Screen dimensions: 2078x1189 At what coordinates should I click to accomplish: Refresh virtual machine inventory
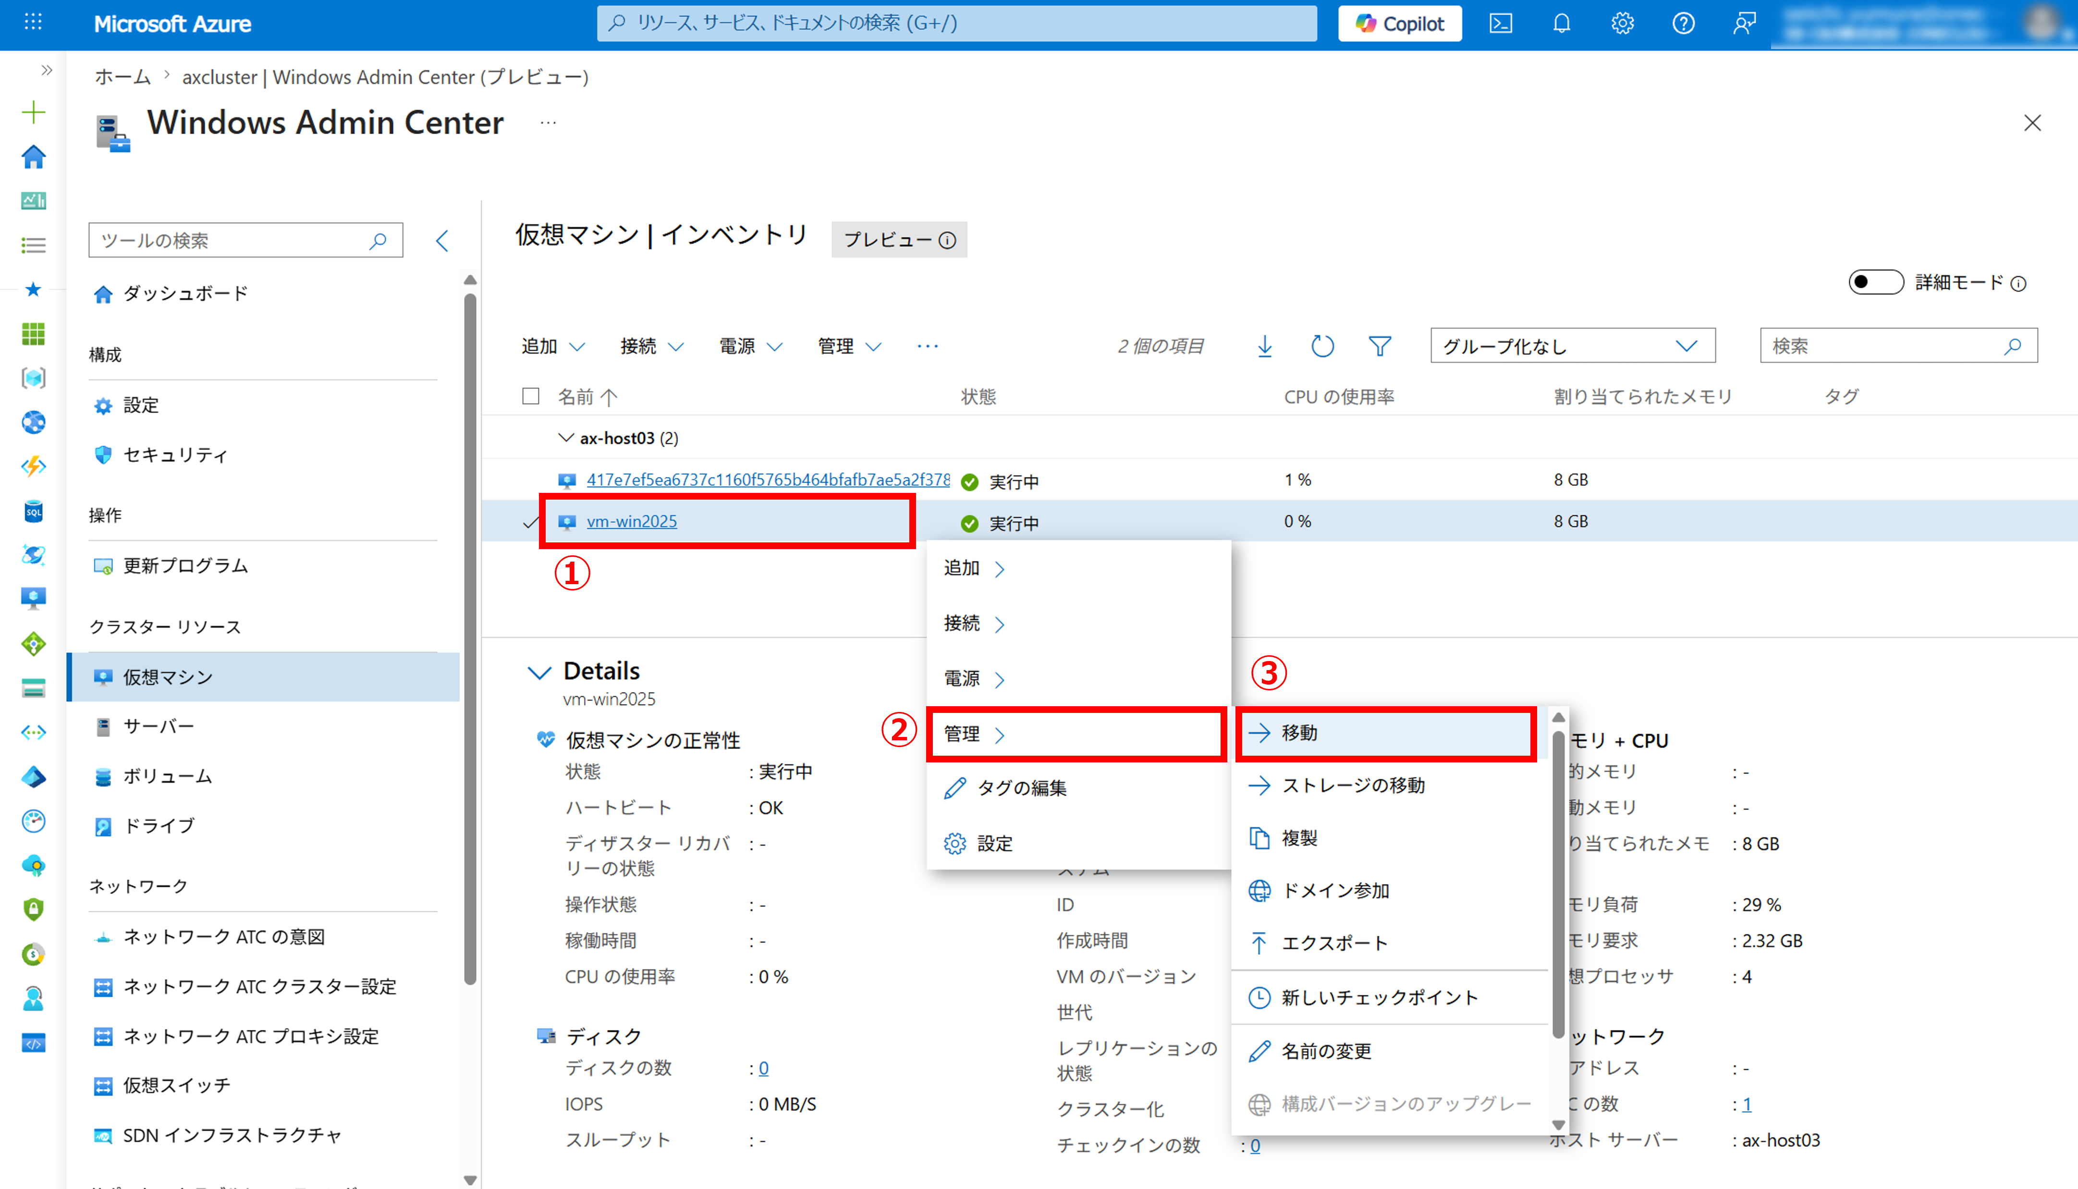pos(1322,346)
